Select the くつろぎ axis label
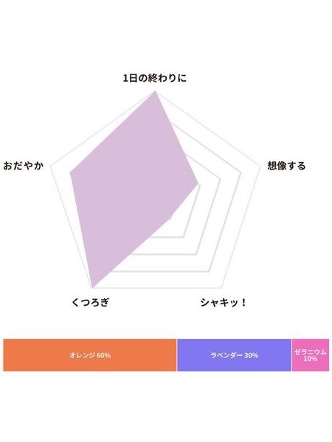Screen dimensions: 332x442 (90, 302)
